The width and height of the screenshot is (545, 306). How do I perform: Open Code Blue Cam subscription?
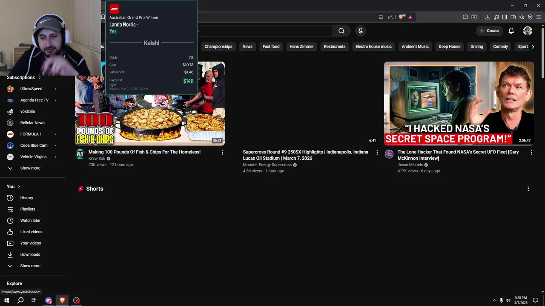(x=33, y=145)
